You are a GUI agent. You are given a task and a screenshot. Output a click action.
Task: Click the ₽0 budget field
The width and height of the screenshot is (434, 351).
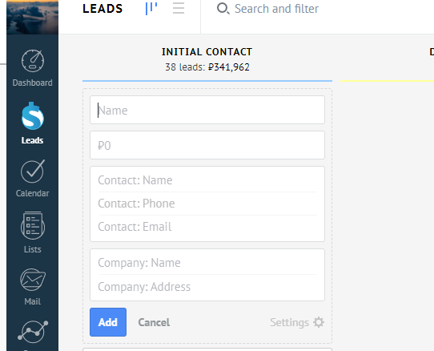tap(207, 145)
